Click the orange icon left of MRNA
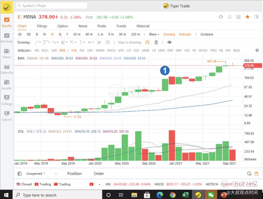This screenshot has height=199, width=263. point(19,17)
